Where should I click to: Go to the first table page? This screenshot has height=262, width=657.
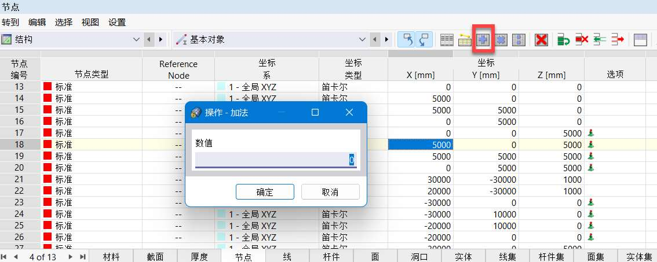point(4,257)
